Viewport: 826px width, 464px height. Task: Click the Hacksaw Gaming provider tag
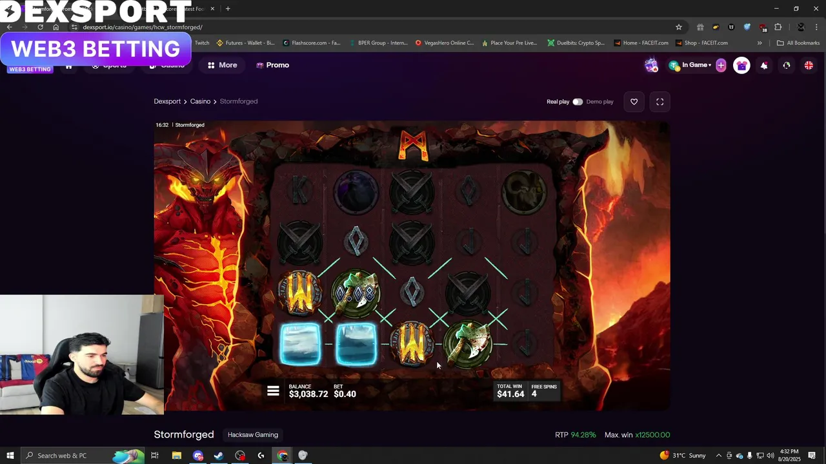tap(252, 434)
